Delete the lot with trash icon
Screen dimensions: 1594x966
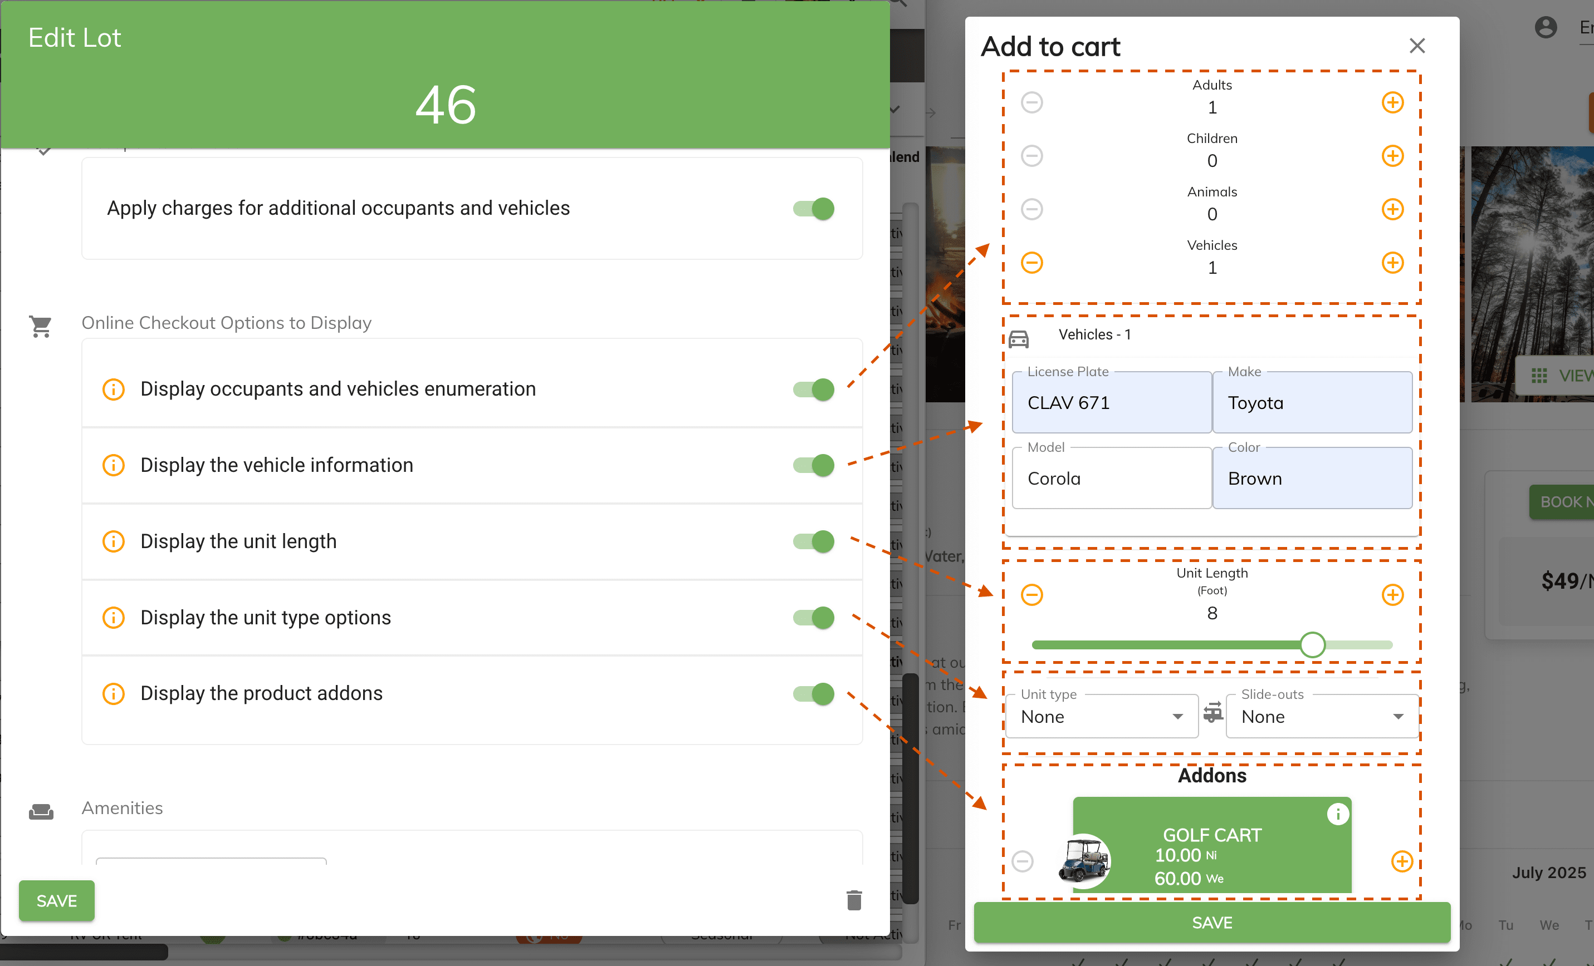[854, 900]
